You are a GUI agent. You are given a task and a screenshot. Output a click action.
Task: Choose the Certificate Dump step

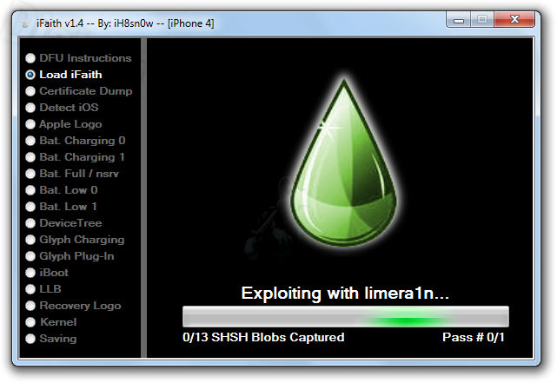pyautogui.click(x=30, y=91)
